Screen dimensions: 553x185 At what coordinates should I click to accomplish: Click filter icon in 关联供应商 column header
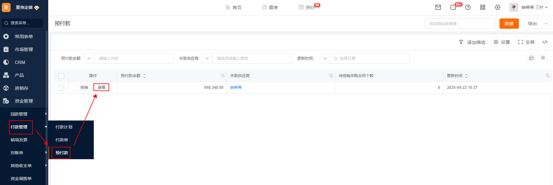331,76
